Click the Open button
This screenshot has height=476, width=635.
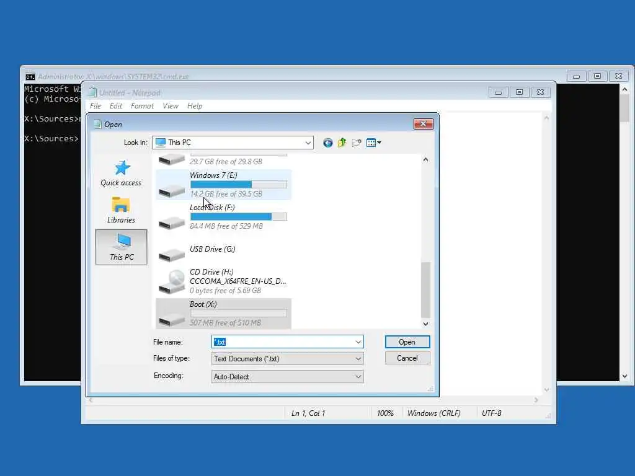pos(407,342)
